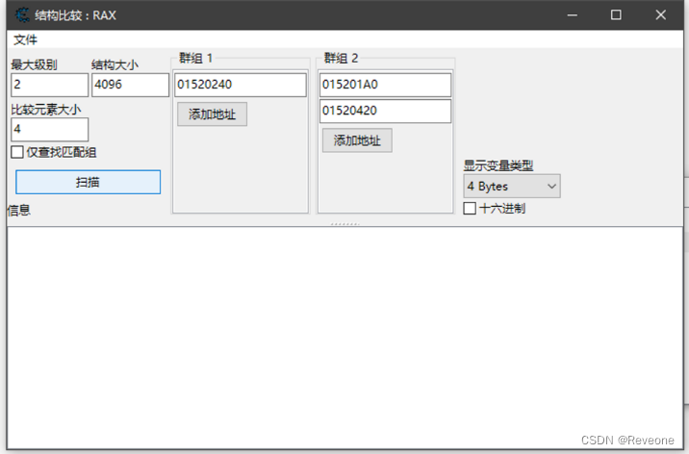Edit the 最大级别 field showing 2
689x454 pixels.
(50, 85)
